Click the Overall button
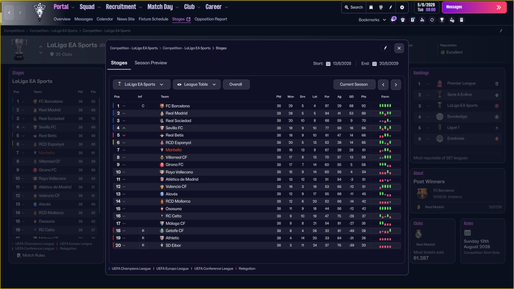514x289 pixels. (x=236, y=84)
